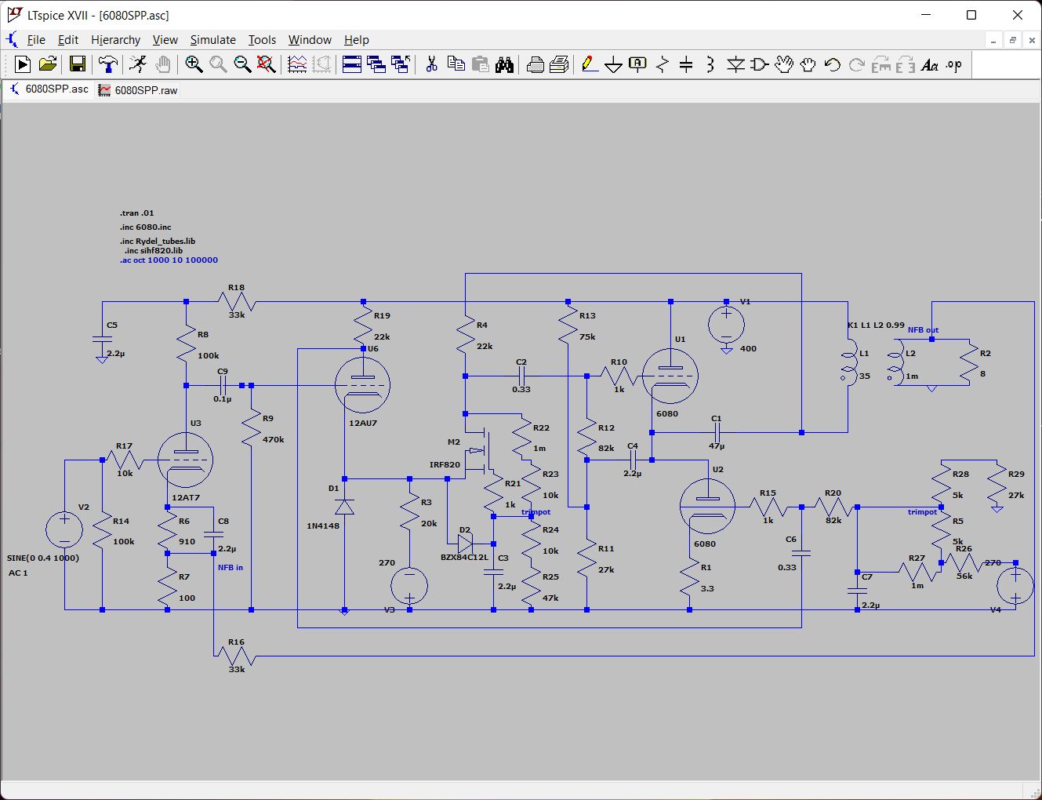The height and width of the screenshot is (800, 1042).
Task: Select the Resistor placement tool
Action: click(663, 64)
